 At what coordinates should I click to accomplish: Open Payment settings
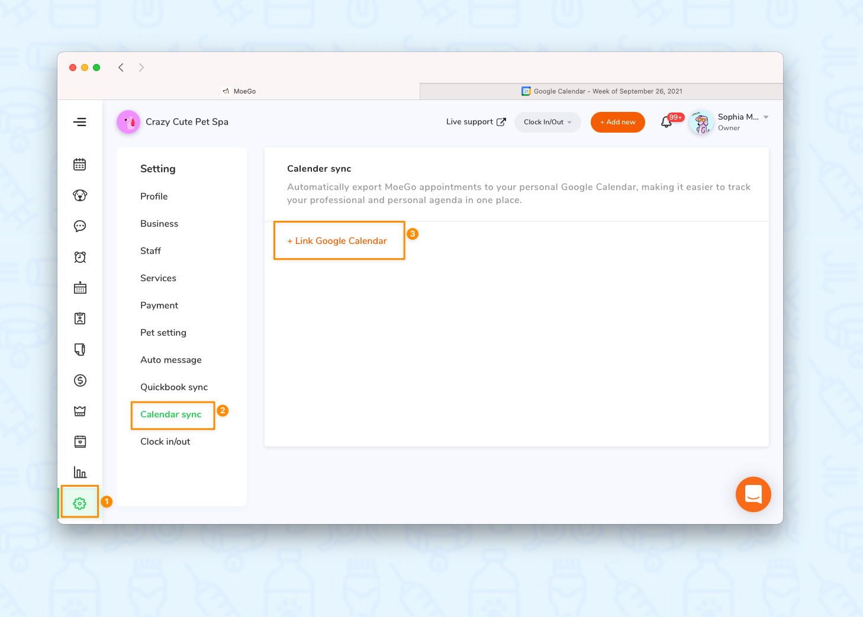[x=159, y=306]
